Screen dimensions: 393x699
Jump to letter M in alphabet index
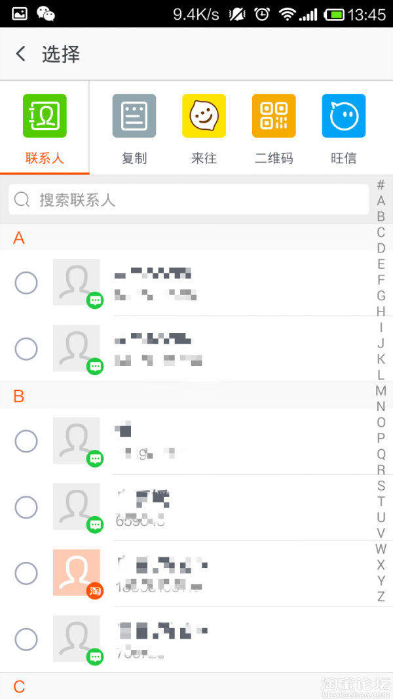(381, 391)
